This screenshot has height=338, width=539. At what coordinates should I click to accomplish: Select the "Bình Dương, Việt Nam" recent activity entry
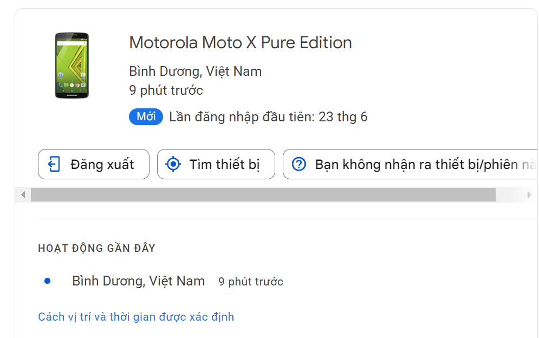click(x=138, y=281)
